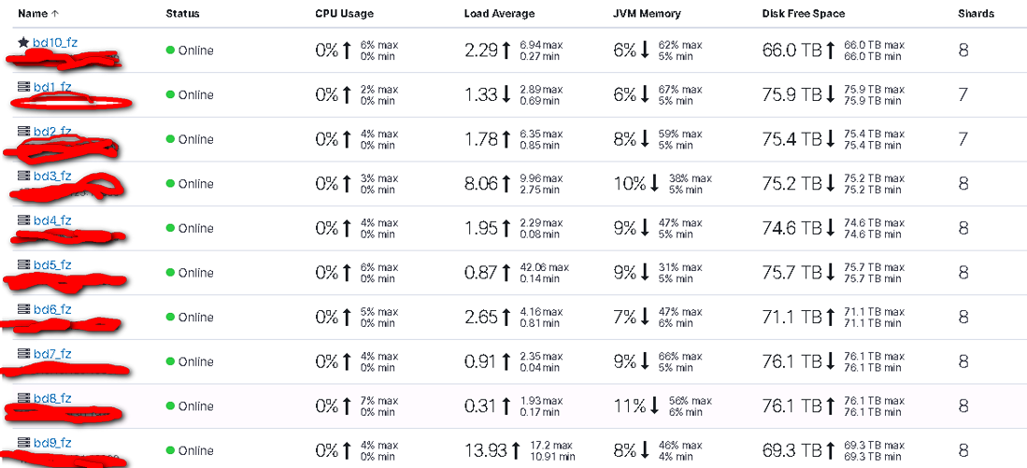This screenshot has height=468, width=1027.
Task: Open the bd4_fz node details link
Action: 51,220
